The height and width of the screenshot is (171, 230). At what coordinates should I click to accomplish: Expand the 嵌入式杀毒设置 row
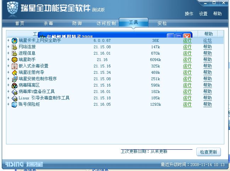pos(9,66)
